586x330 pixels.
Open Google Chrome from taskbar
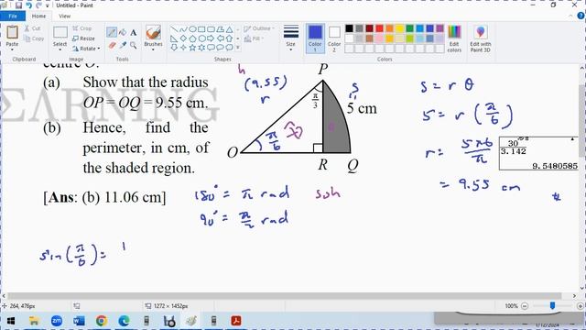102,321
